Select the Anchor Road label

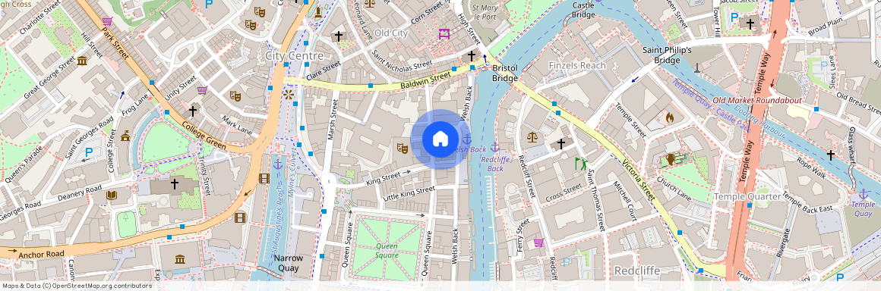pos(42,254)
